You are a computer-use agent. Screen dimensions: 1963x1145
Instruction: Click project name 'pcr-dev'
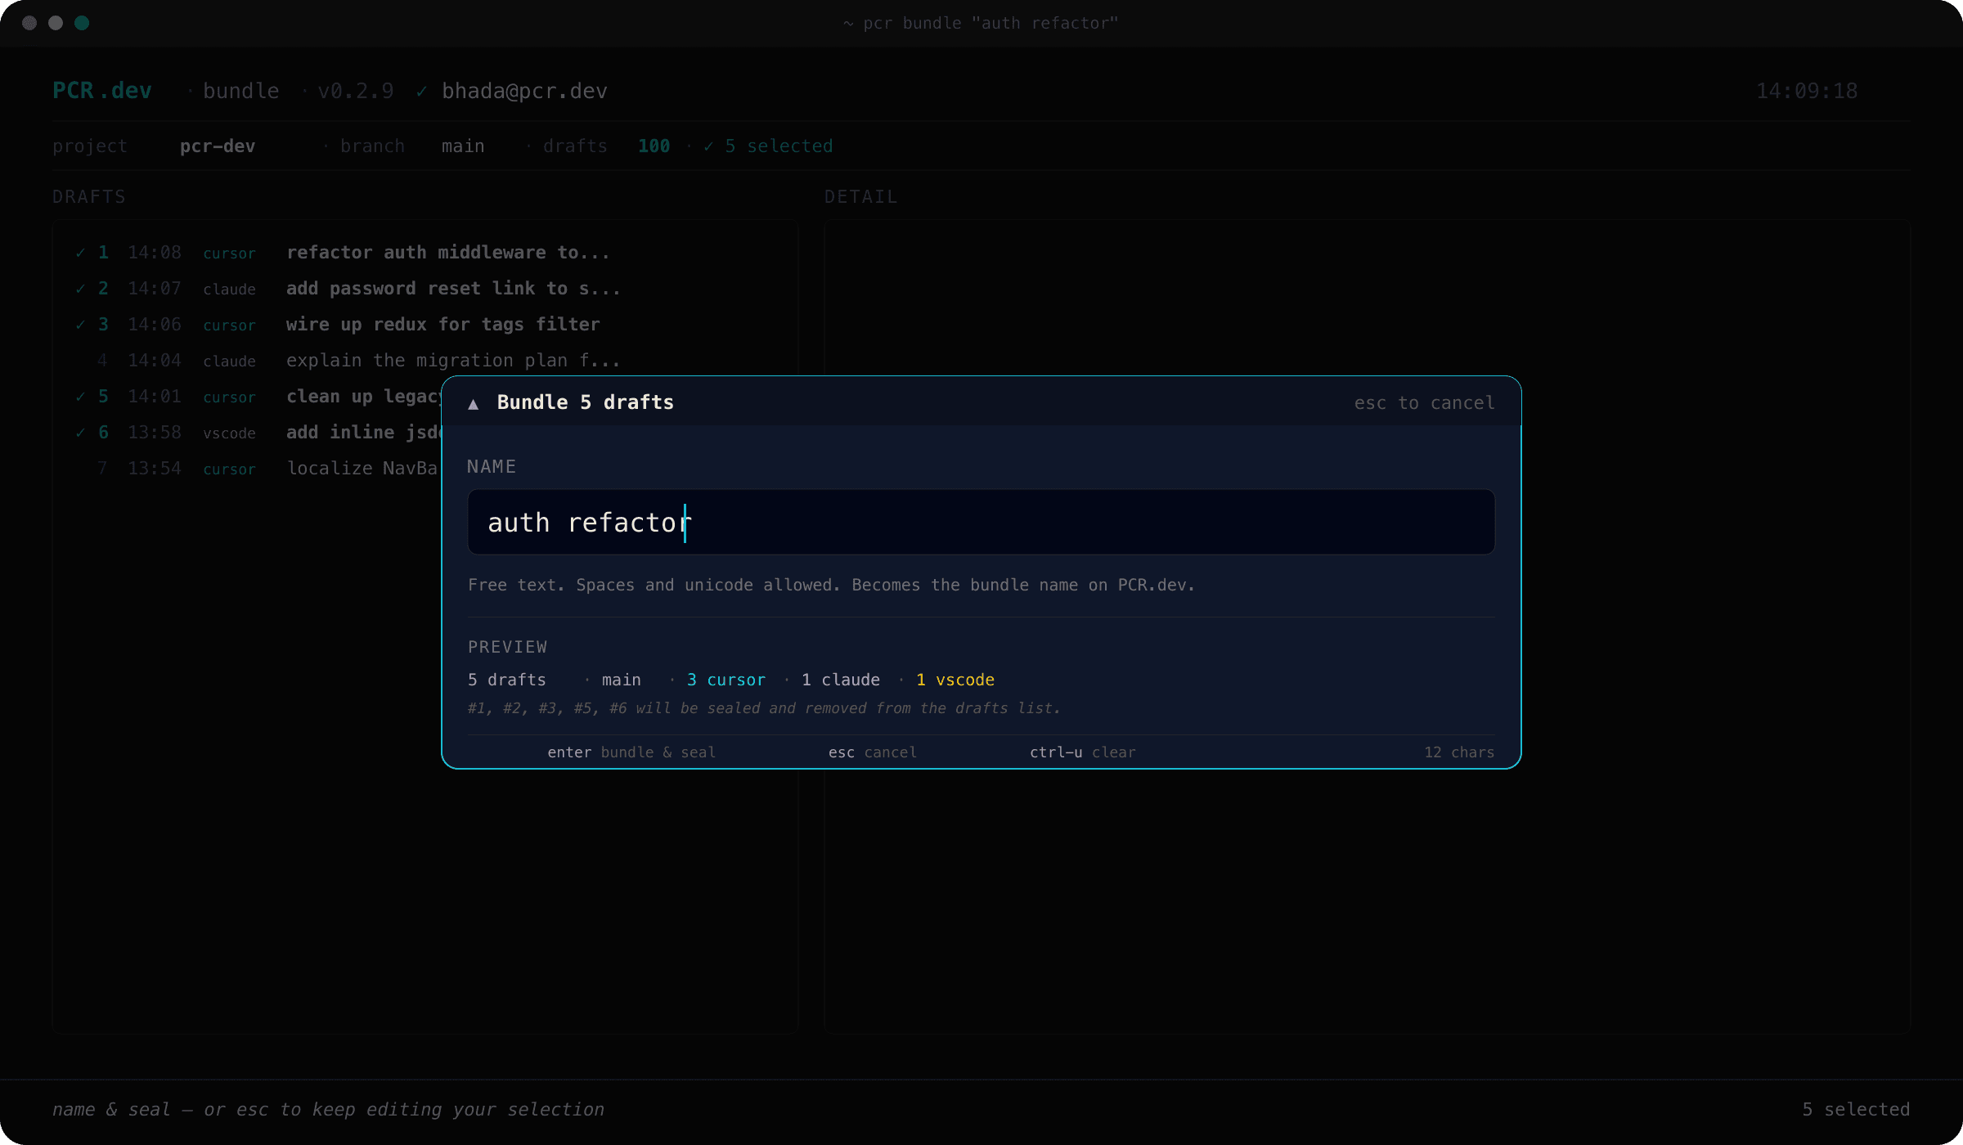[218, 146]
